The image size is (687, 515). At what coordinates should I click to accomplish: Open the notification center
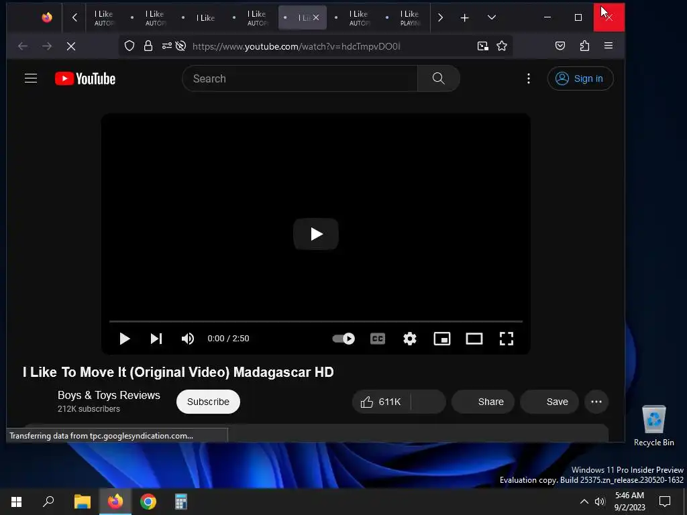pos(665,502)
